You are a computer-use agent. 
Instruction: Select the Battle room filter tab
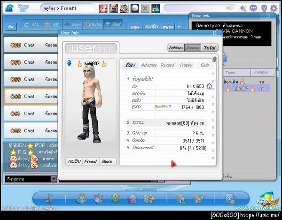[x=93, y=24]
